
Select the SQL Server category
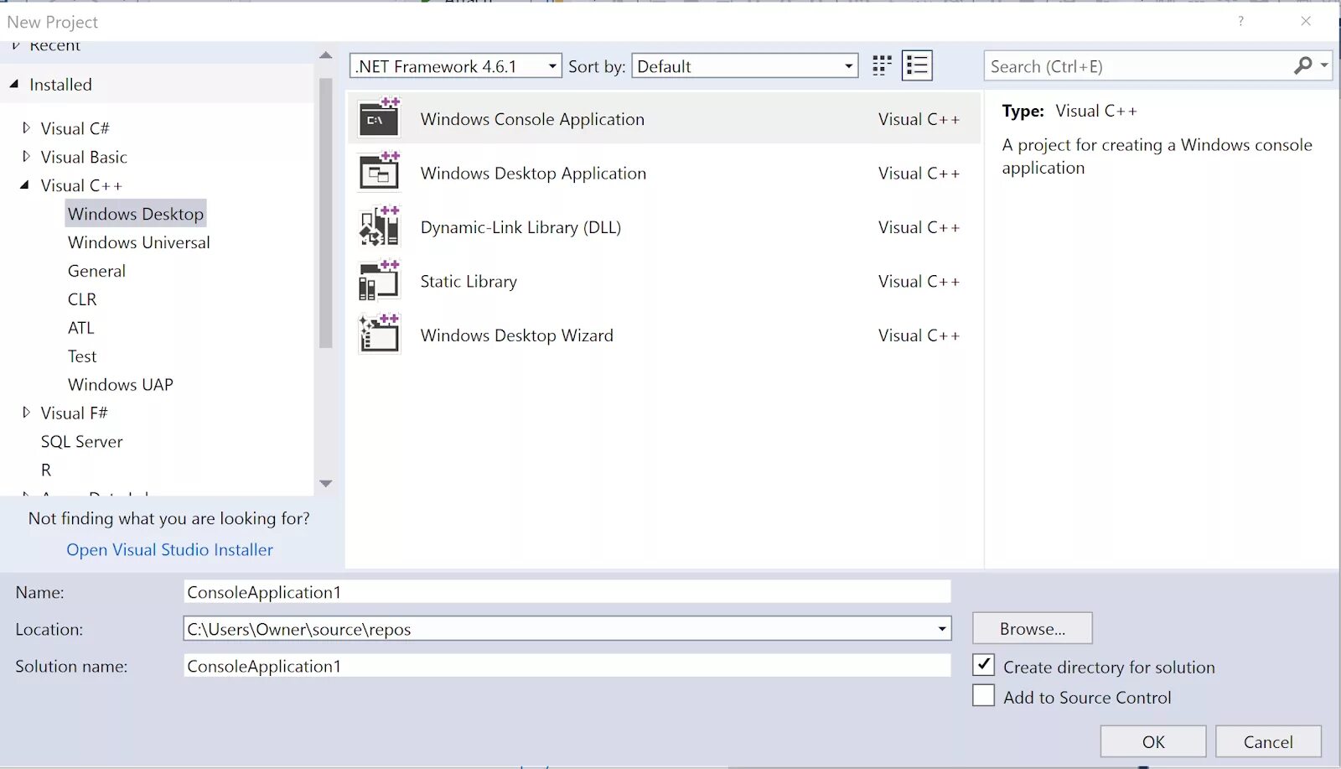click(81, 442)
